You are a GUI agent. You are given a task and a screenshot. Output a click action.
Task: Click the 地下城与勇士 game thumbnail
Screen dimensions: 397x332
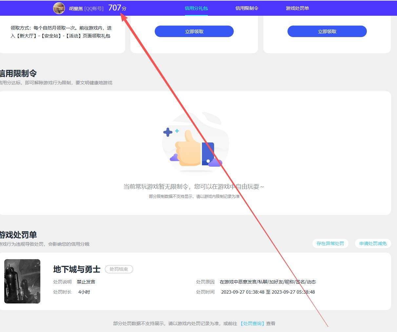point(22,281)
